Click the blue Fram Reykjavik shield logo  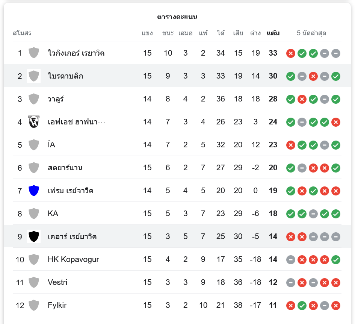pyautogui.click(x=34, y=191)
